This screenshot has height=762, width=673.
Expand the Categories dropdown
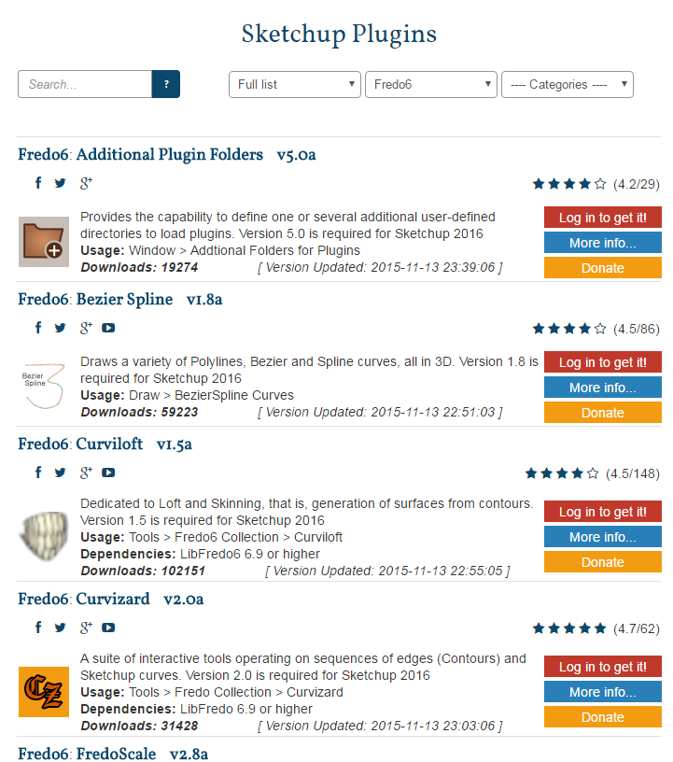pyautogui.click(x=568, y=85)
